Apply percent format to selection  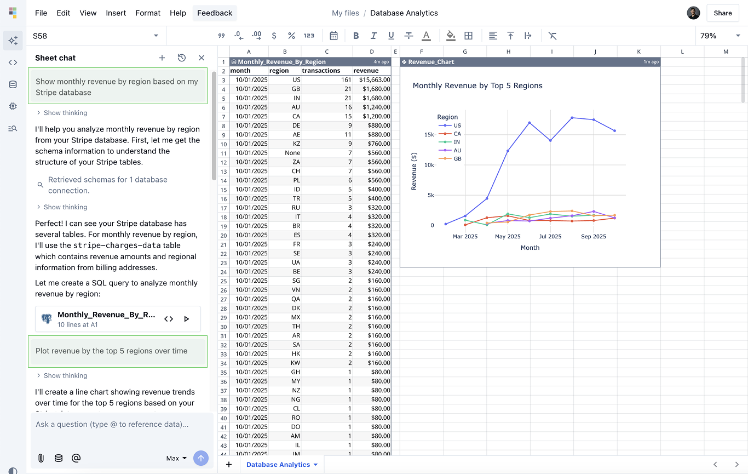[x=291, y=35]
